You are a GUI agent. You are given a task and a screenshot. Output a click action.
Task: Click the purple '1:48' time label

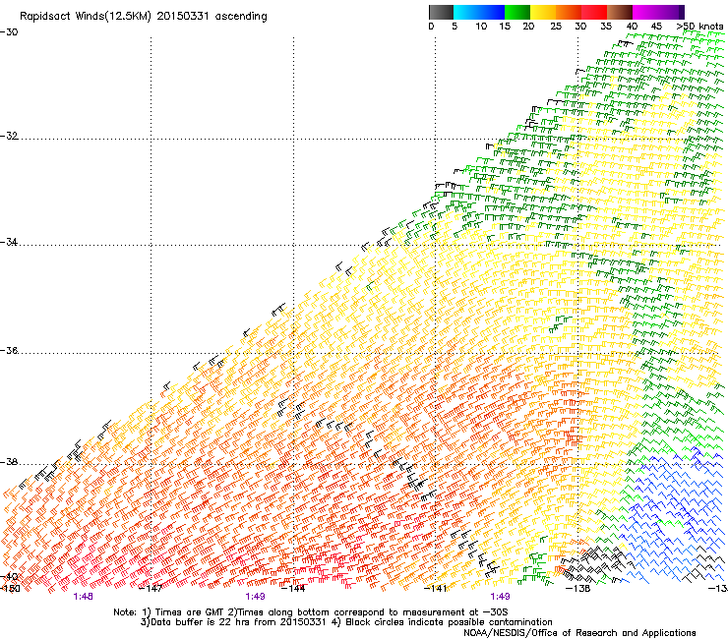pos(83,597)
